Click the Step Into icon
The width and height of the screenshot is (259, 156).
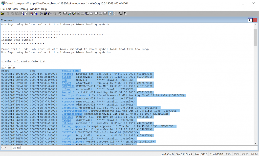(41, 14)
